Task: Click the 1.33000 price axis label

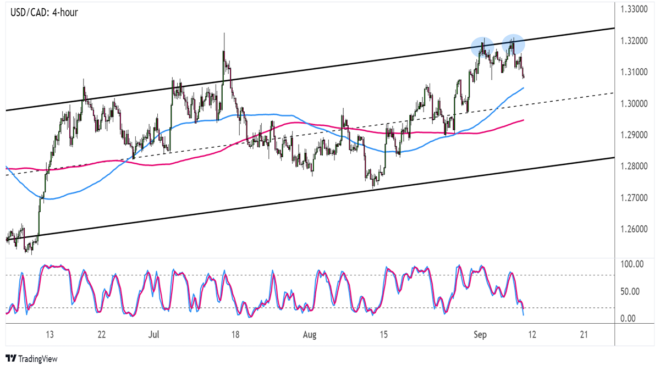Action: point(635,9)
